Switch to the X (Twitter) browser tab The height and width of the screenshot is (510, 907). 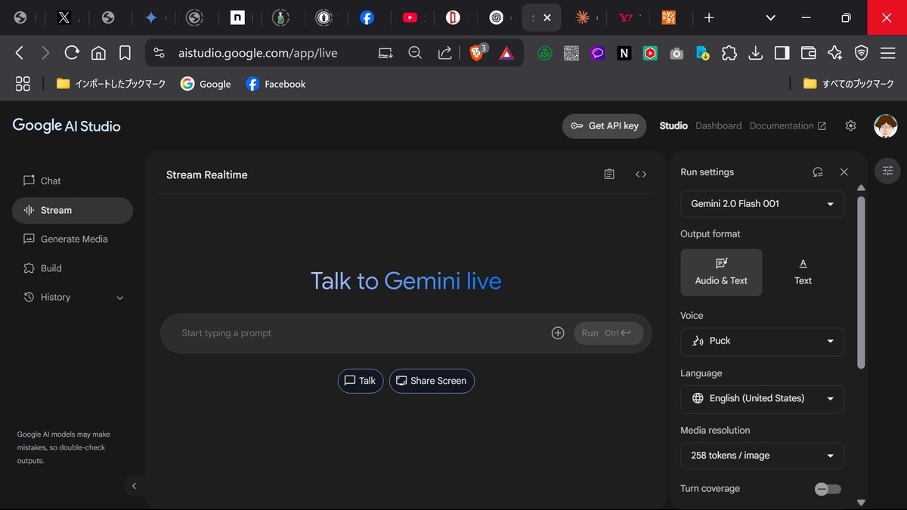pyautogui.click(x=64, y=17)
